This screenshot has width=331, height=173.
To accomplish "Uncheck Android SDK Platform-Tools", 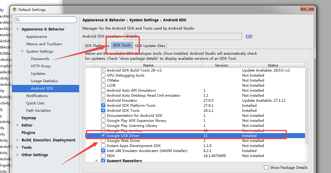I will tap(103, 106).
